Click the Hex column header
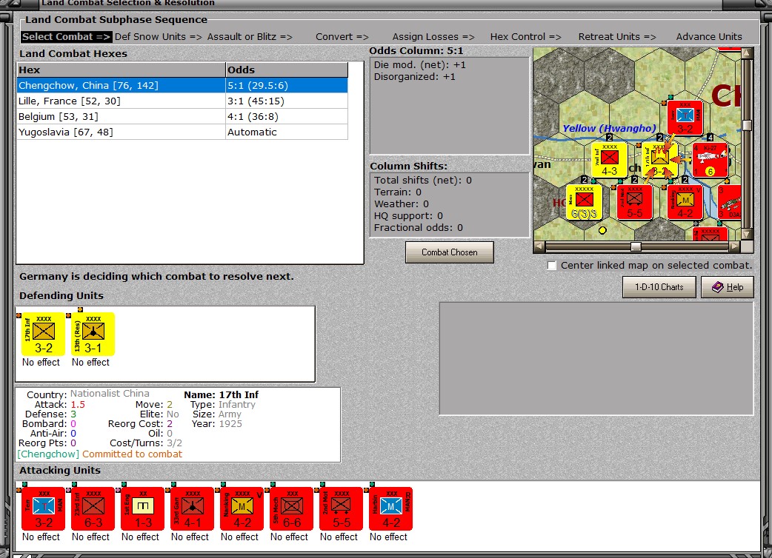Screen dimensions: 772x558 (121, 70)
